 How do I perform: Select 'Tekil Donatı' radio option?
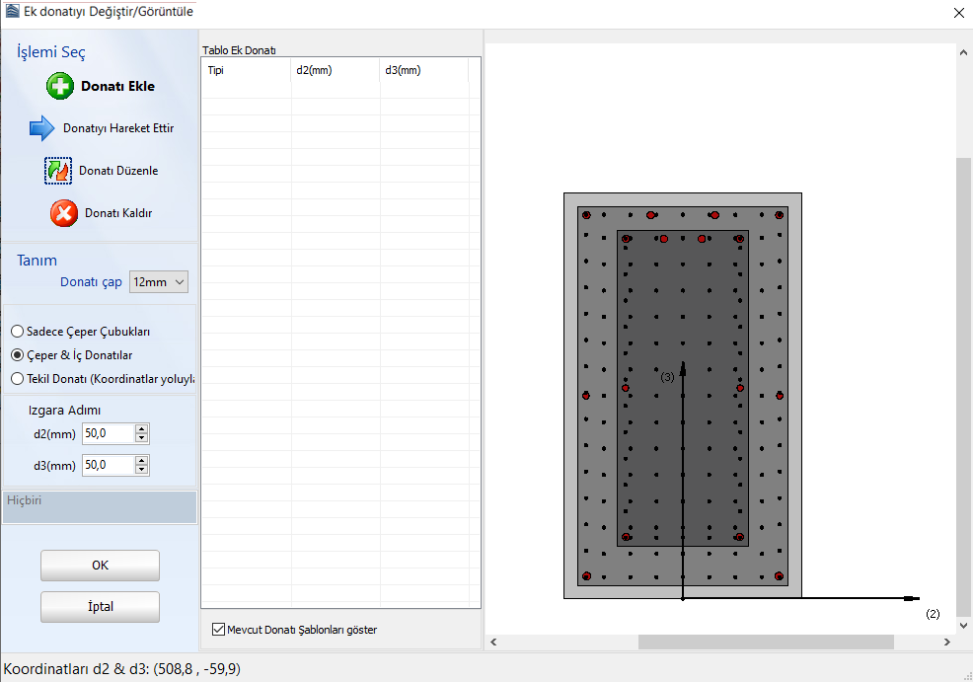17,378
